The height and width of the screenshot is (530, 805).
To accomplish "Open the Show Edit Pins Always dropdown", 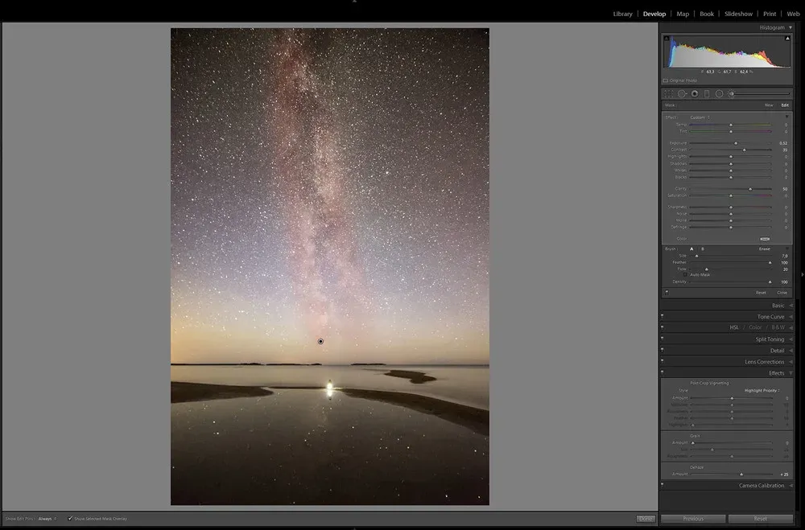I will pos(47,519).
